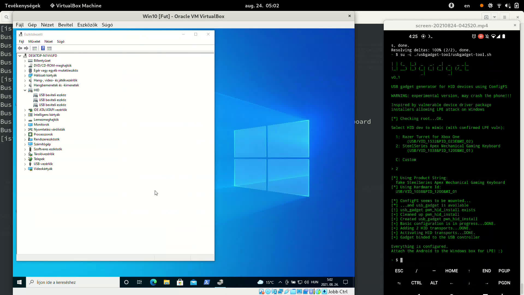Click the Forward arrow in Device Manager toolbar
The width and height of the screenshot is (524, 295).
coord(26,48)
